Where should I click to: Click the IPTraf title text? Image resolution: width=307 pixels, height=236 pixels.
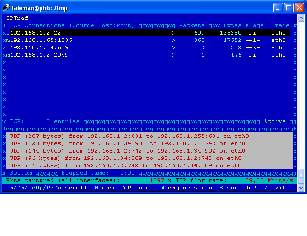click(17, 18)
